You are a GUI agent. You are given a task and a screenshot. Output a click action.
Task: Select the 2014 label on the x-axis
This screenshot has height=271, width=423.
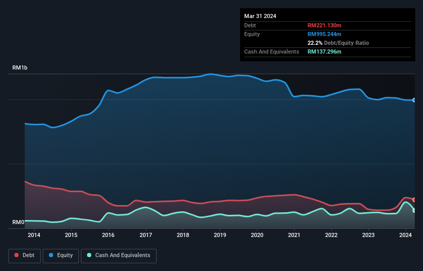[34, 235]
